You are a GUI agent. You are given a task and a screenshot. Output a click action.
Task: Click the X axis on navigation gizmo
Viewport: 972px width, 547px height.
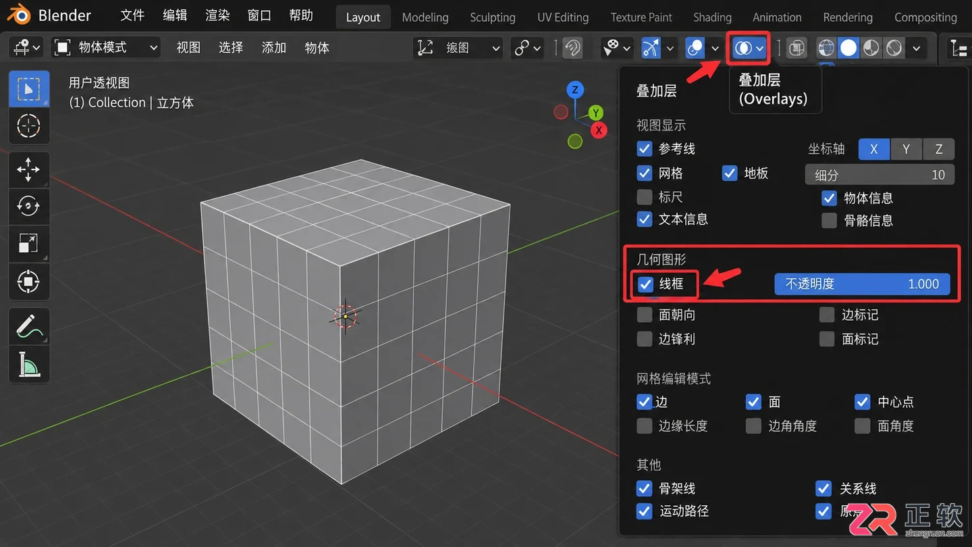pos(599,130)
